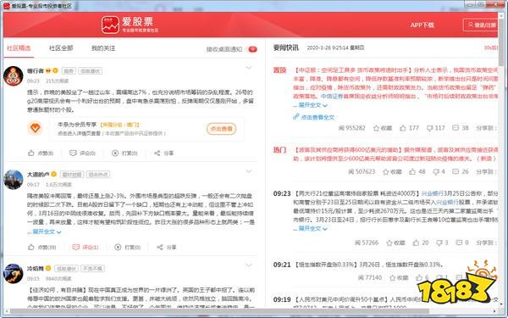Favorite the 热门 news with 507623 reads

392,171
